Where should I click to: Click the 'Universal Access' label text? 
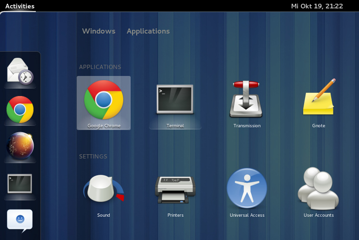click(247, 215)
